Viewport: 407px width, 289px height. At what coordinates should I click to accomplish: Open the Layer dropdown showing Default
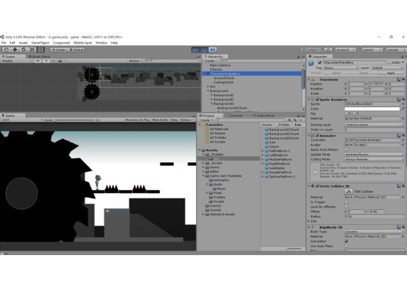click(x=387, y=68)
